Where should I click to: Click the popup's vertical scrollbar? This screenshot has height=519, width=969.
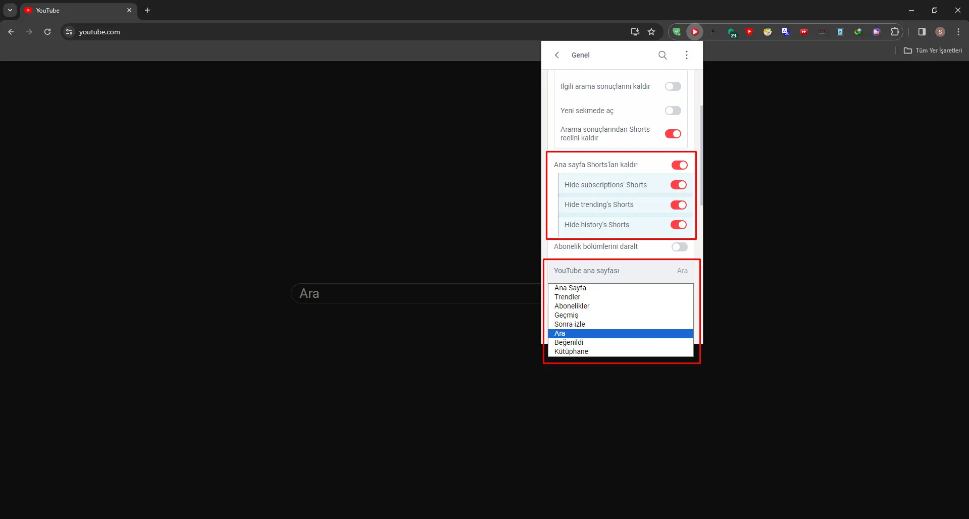[701, 155]
